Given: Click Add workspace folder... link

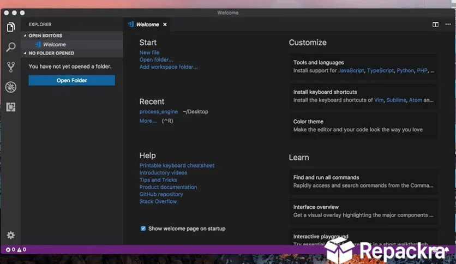Looking at the screenshot, I should (x=169, y=67).
